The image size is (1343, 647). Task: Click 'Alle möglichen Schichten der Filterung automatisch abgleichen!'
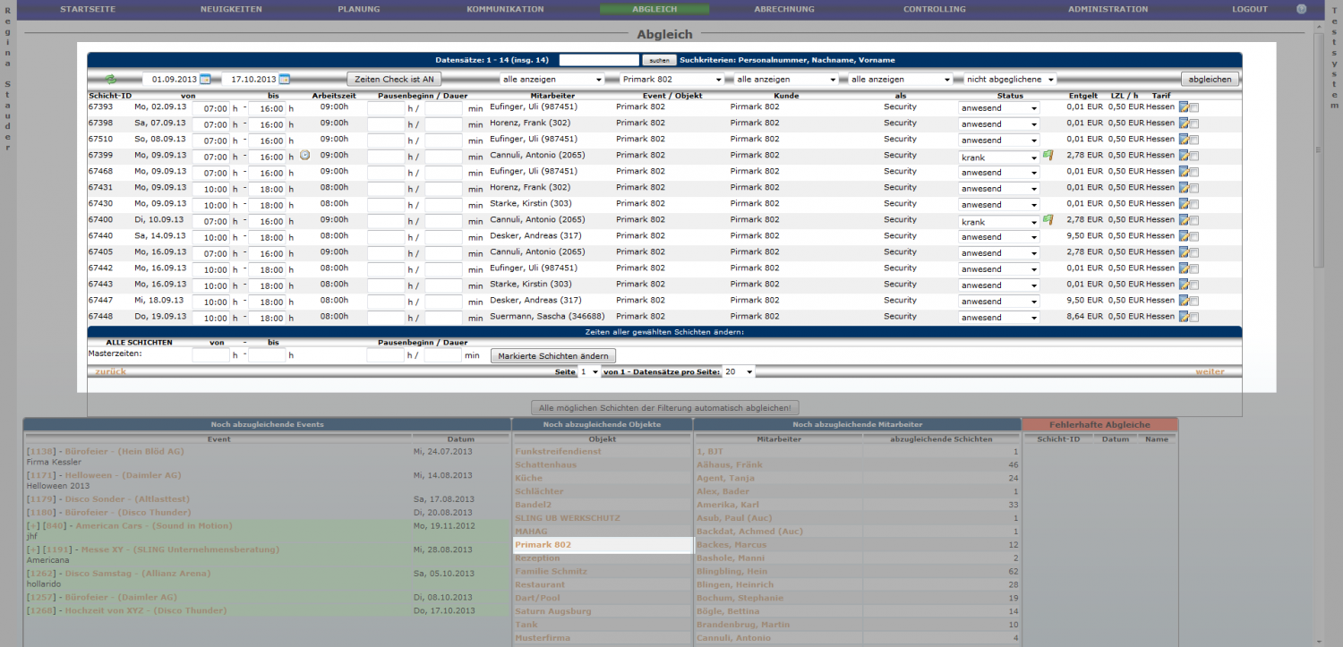click(664, 407)
